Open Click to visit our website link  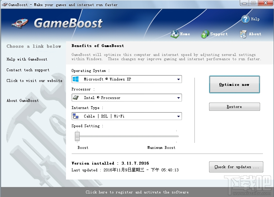[x=34, y=81]
